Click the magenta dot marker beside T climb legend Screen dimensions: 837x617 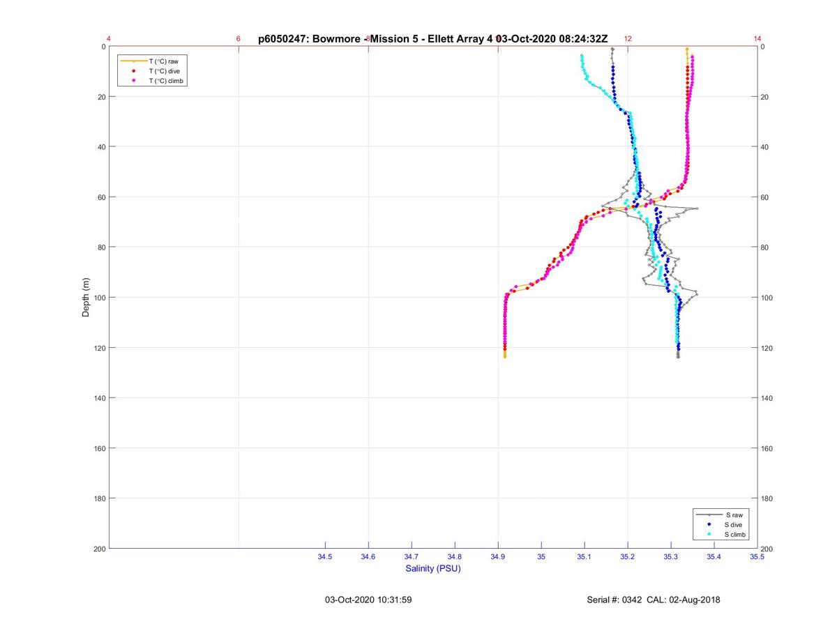133,81
